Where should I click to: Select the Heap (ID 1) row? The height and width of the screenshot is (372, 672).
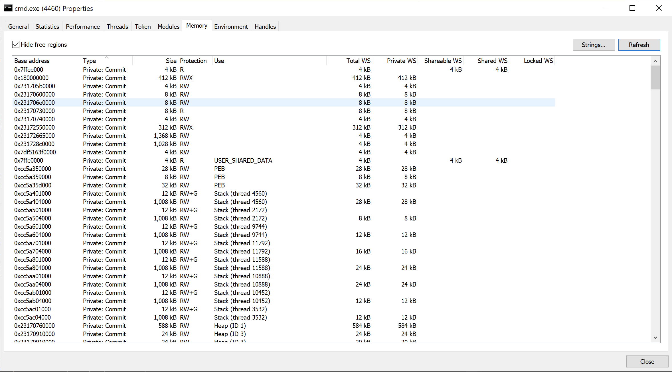[x=230, y=326]
